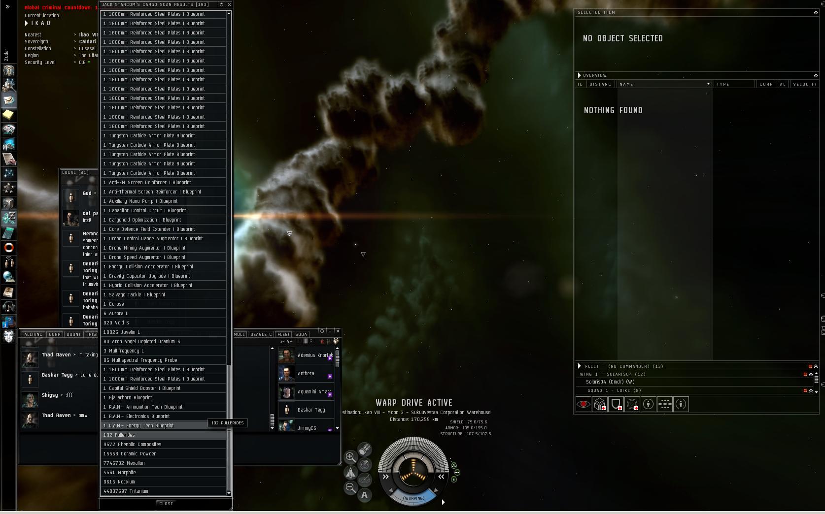
Task: Toggle red square on Wing 1 row
Action: tap(805, 374)
